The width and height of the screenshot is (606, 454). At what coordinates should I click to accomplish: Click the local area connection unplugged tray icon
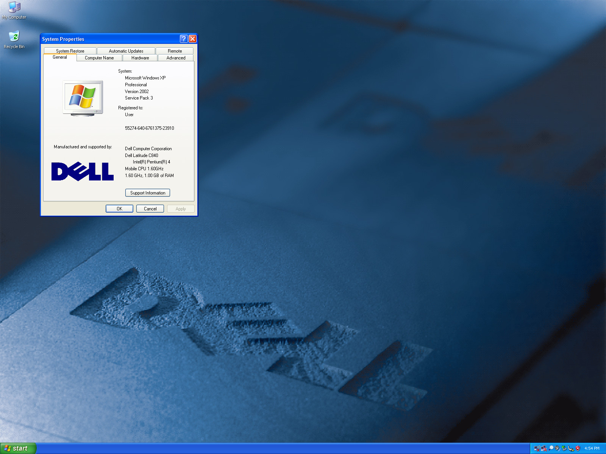click(544, 448)
